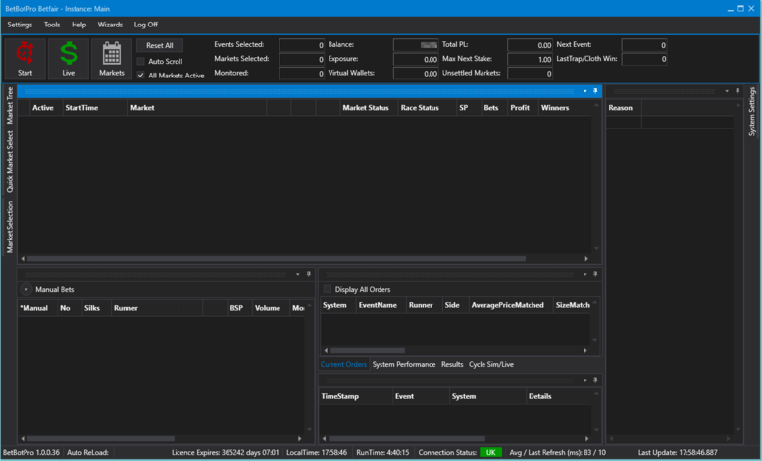Open the Wizards menu

coord(110,25)
